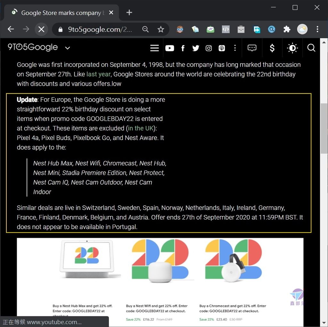Close the Google Store article tab

tap(111, 12)
